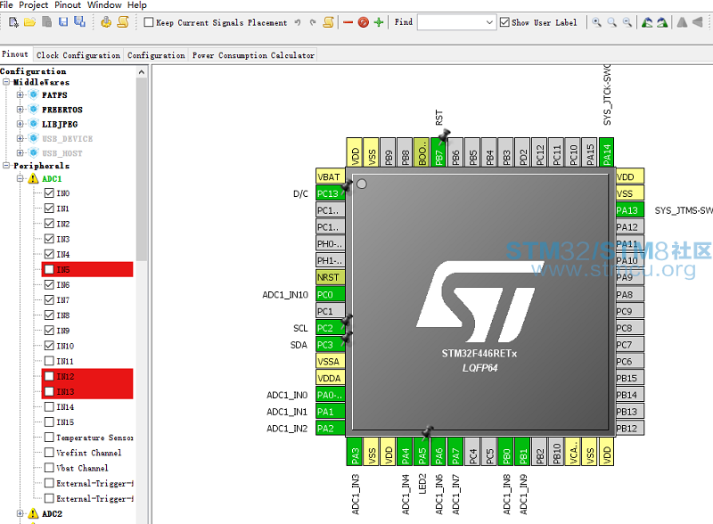Collapse the ADC1 tree node

pos(20,179)
